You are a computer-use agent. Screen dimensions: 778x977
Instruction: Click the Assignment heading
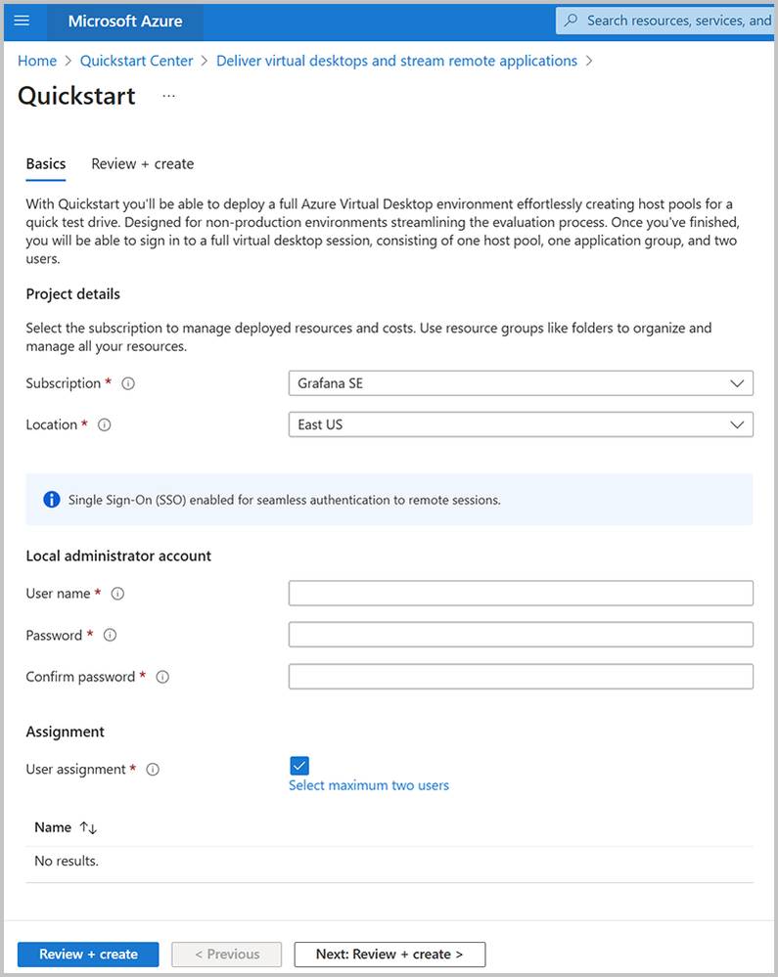pyautogui.click(x=65, y=732)
